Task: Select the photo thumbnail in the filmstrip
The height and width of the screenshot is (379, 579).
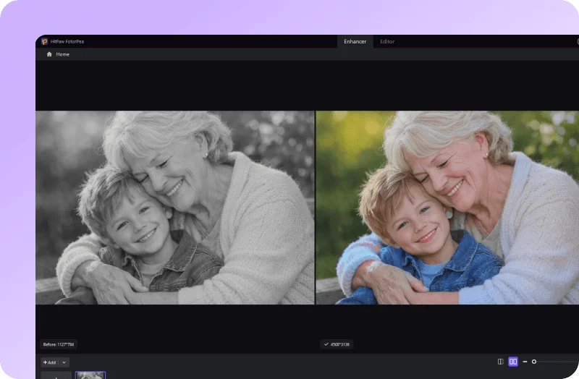Action: pyautogui.click(x=90, y=375)
